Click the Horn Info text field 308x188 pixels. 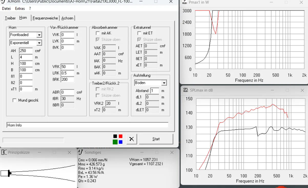click(x=87, y=125)
